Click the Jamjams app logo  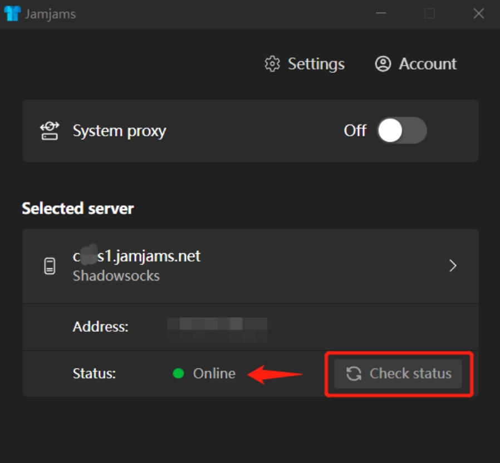click(x=12, y=14)
